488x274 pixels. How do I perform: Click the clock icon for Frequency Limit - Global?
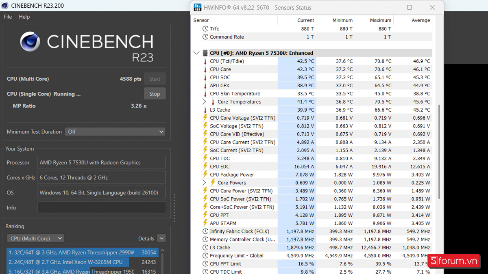pyautogui.click(x=205, y=256)
